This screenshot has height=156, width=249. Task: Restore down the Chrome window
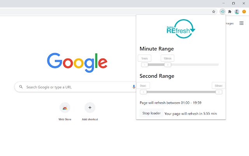point(233,4)
